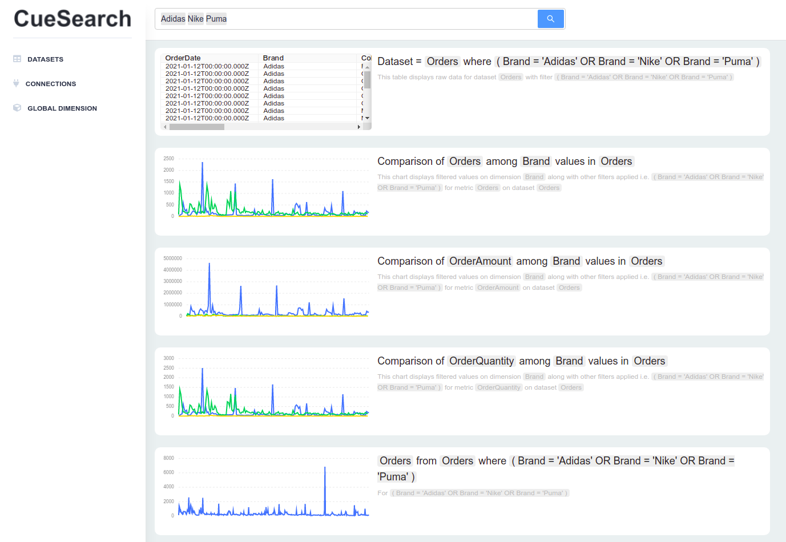Click the table's vertical scrollbar thumb
786x542 pixels.
pyautogui.click(x=368, y=79)
